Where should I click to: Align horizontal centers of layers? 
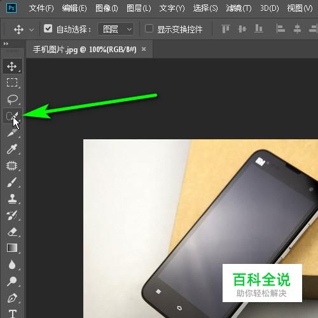pos(297,29)
